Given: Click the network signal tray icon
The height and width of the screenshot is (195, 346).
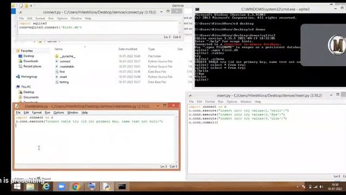Looking at the screenshot, I should point(316,187).
